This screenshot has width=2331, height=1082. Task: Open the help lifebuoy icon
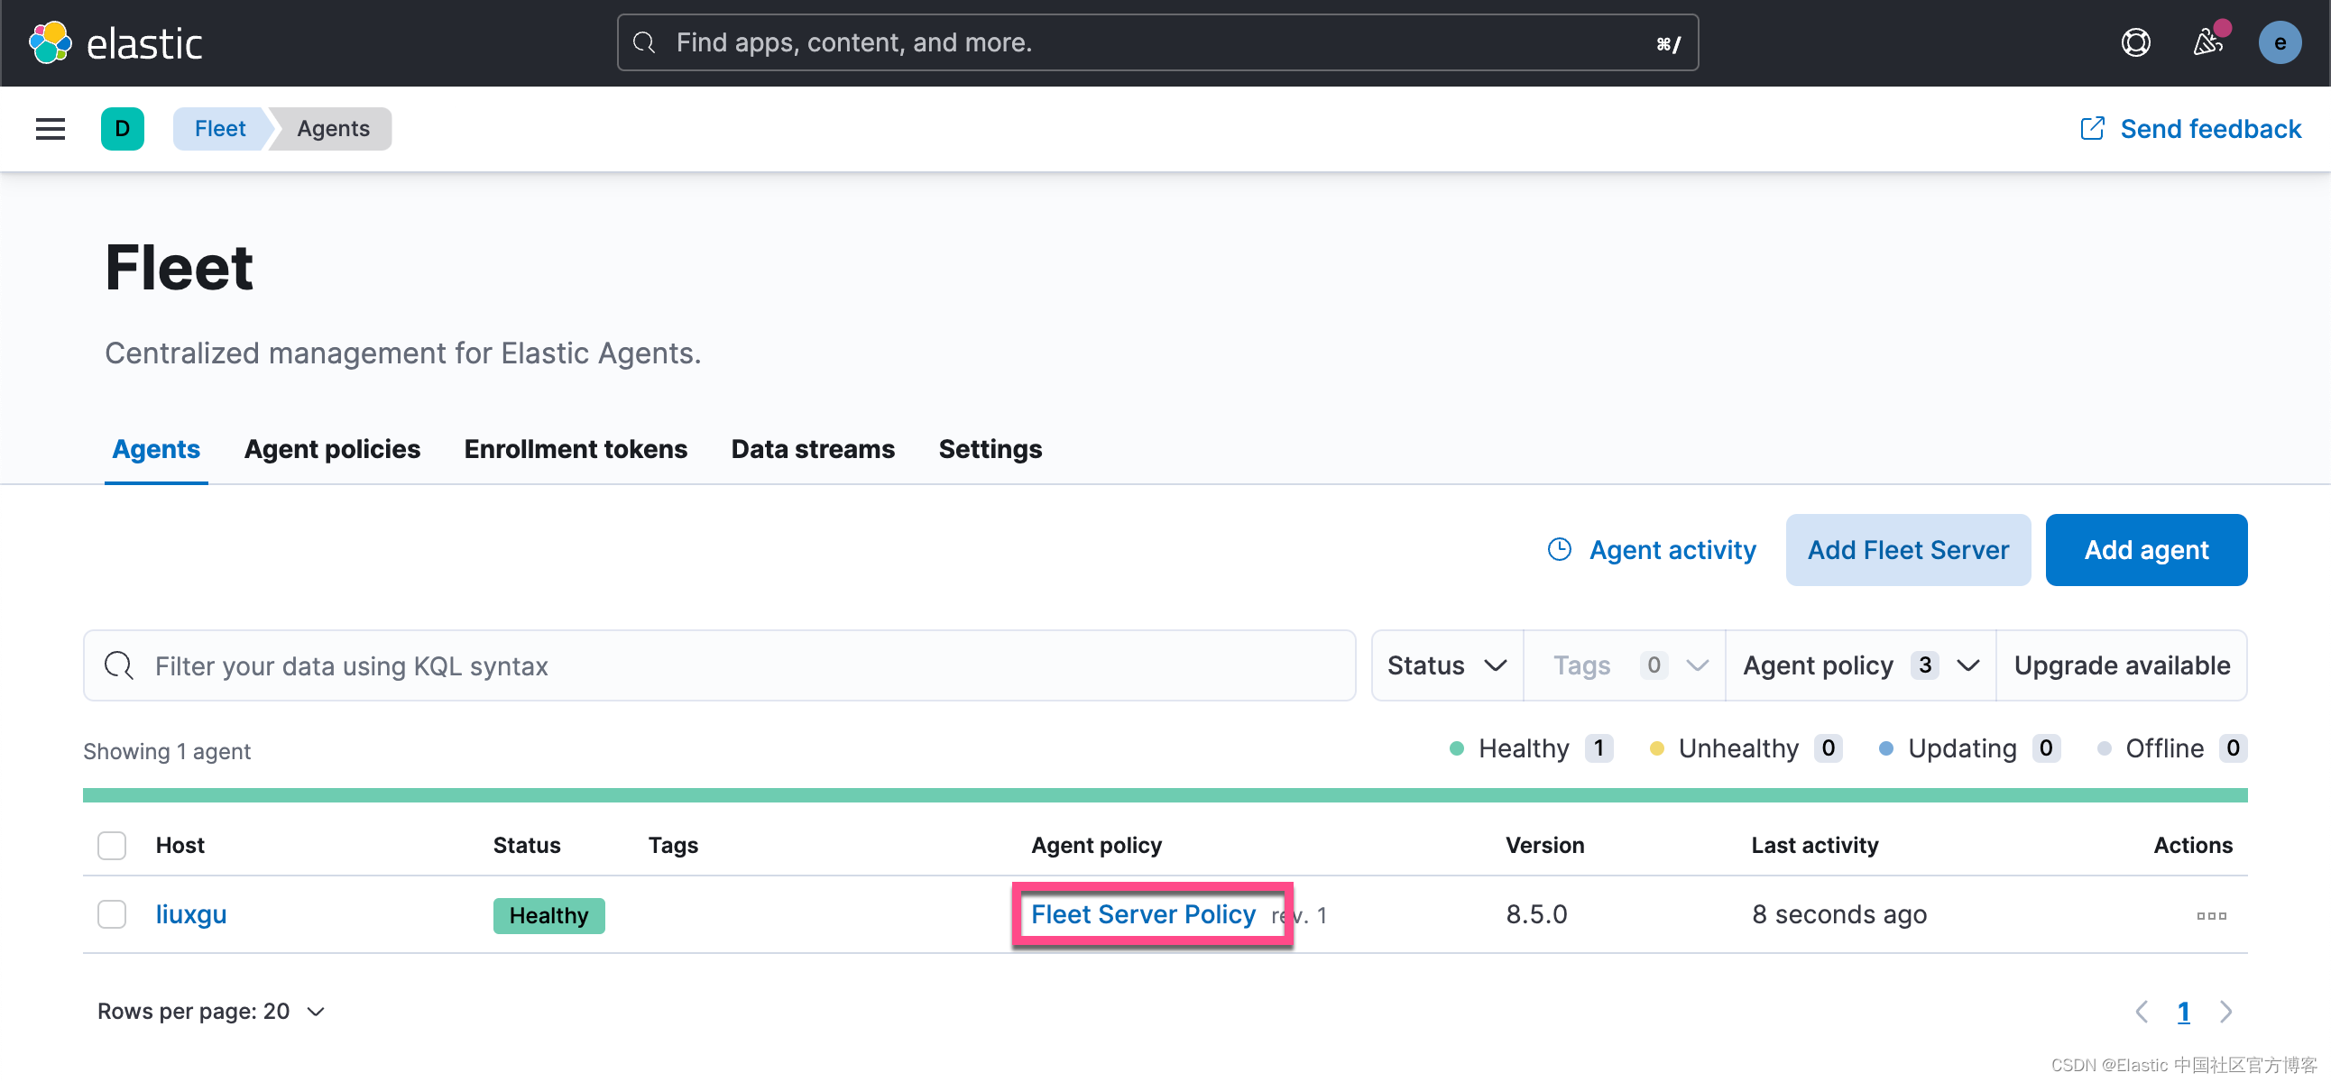(x=2135, y=42)
